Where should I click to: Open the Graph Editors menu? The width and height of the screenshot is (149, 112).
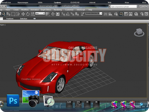tap(46, 10)
